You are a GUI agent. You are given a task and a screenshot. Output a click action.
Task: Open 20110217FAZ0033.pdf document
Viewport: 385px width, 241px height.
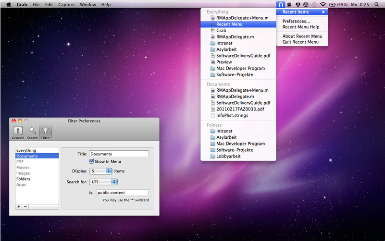pos(238,109)
